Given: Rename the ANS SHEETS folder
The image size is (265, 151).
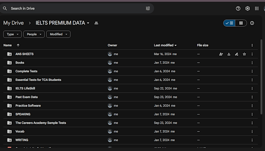Looking at the screenshot, I should click(x=237, y=54).
